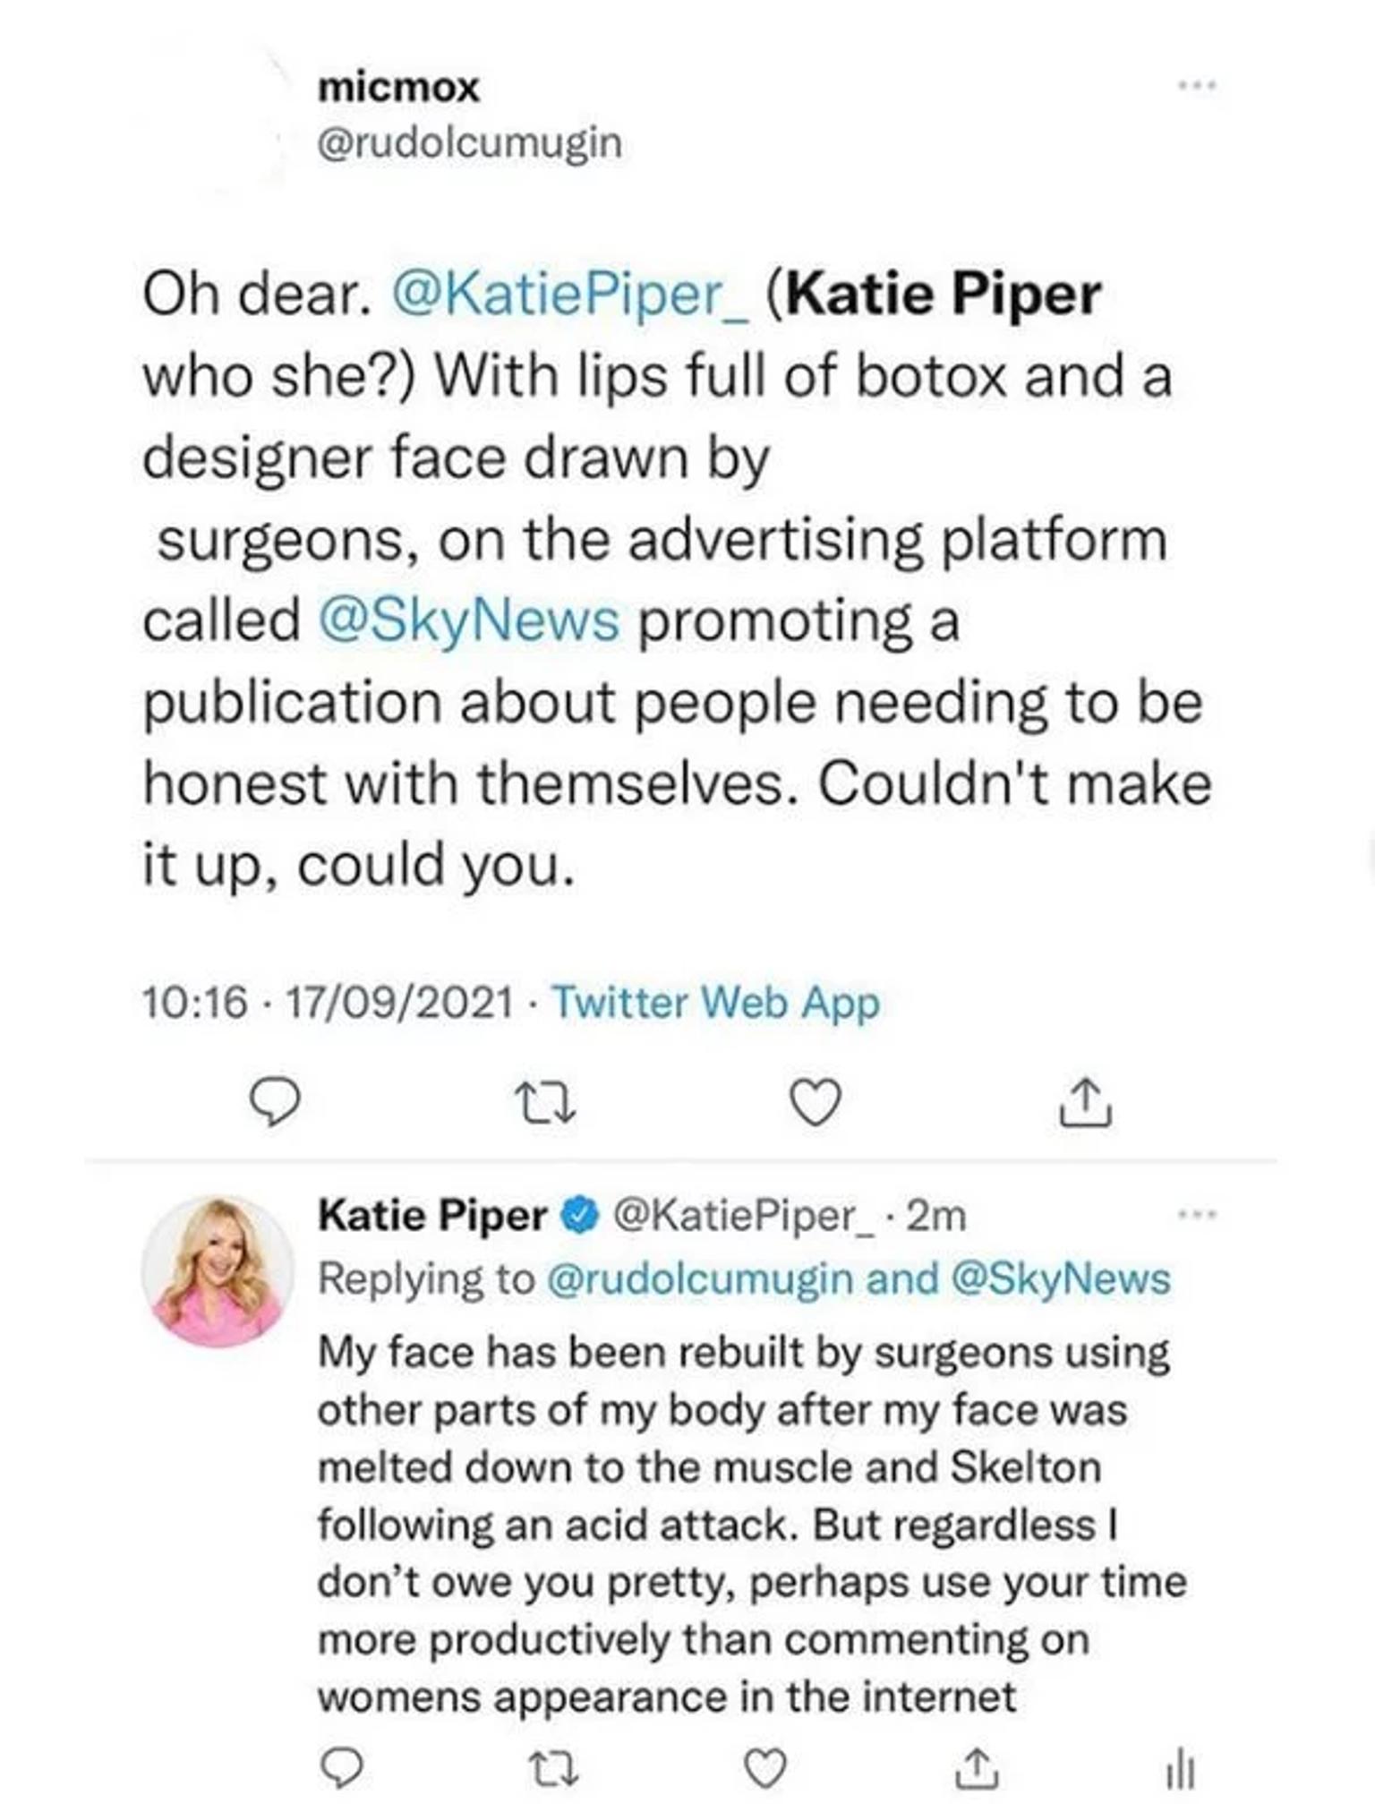The height and width of the screenshot is (1804, 1375).
Task: Open @SkyNews in Replying to line
Action: coord(1060,1278)
